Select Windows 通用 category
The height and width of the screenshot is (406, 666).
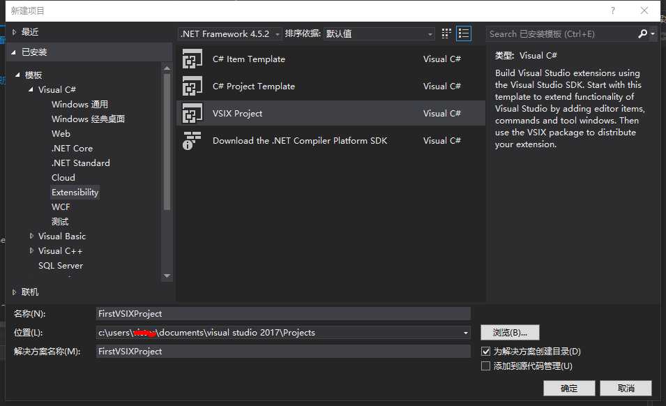[x=80, y=105]
